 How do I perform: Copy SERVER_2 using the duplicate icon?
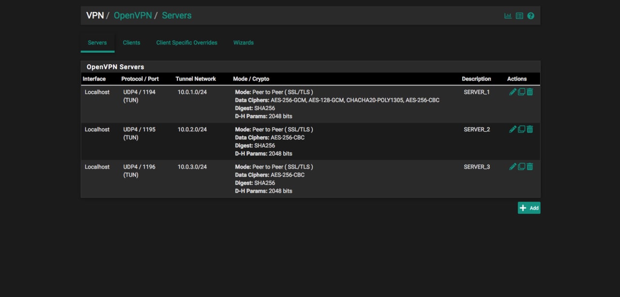[x=522, y=129]
